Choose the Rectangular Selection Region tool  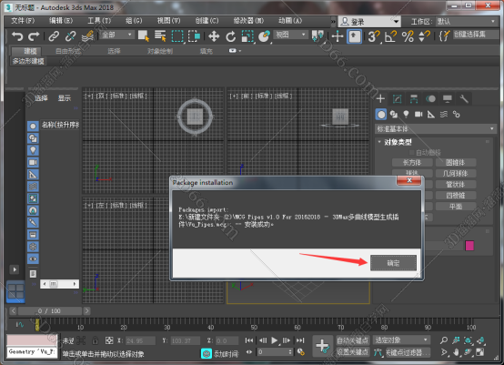[177, 36]
